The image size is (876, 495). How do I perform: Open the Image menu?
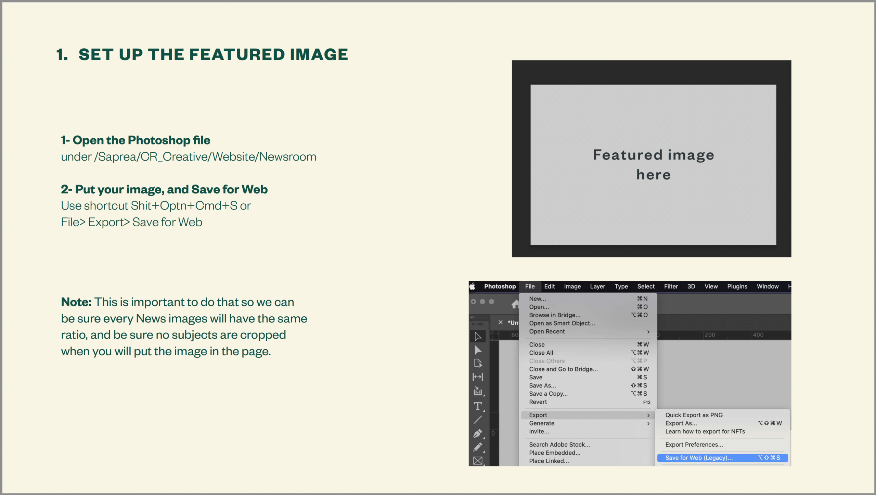coord(572,286)
